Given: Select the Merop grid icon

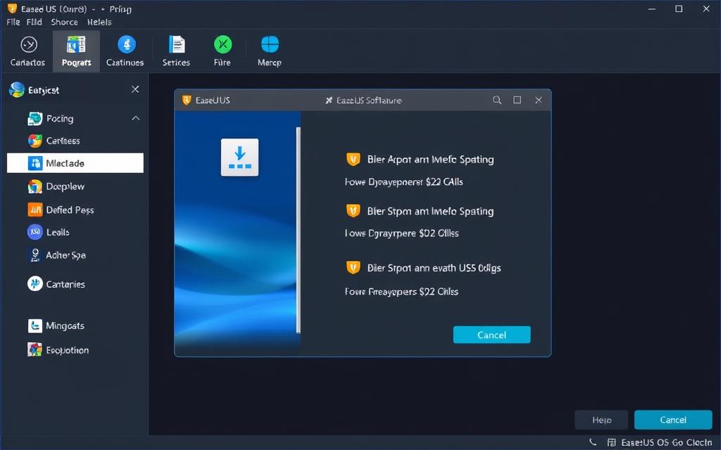Looking at the screenshot, I should [270, 44].
